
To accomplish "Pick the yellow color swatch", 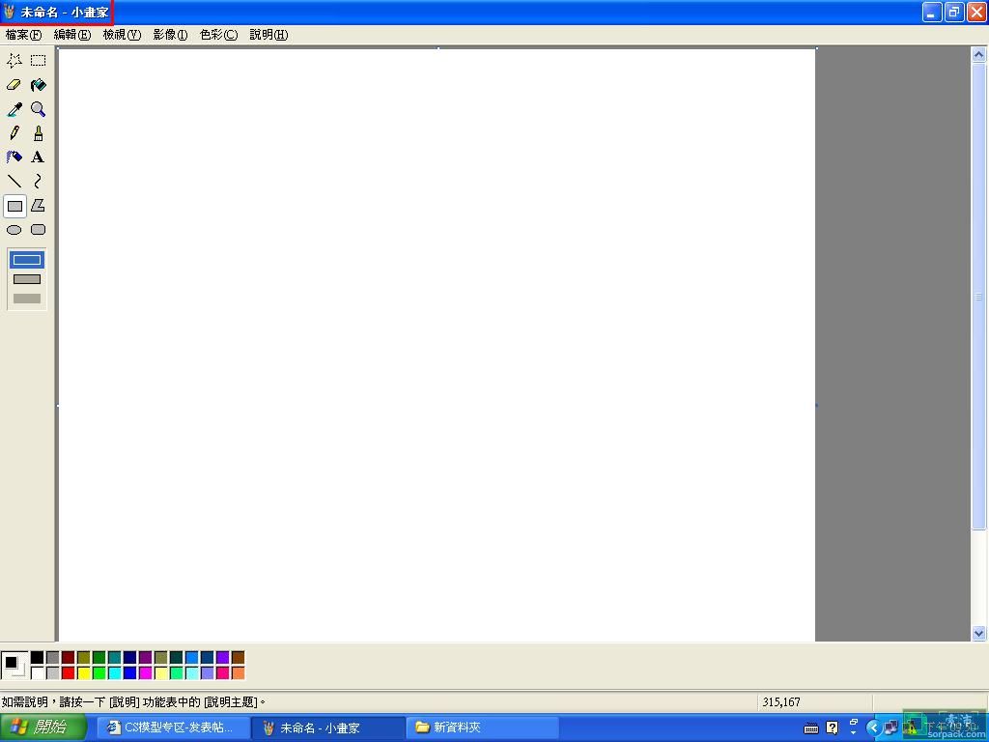I will coord(83,673).
